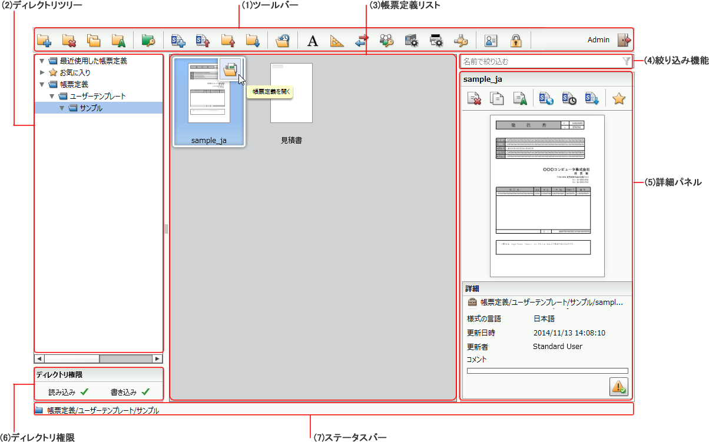Click the form definition upload icon with red arrow
Image resolution: width=709 pixels, height=442 pixels.
tap(203, 40)
